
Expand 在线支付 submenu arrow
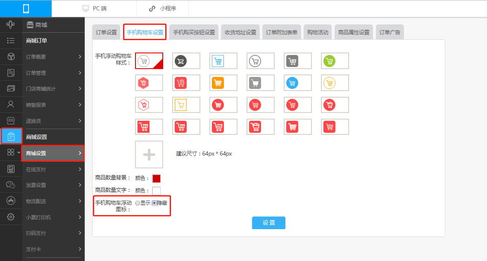80,169
